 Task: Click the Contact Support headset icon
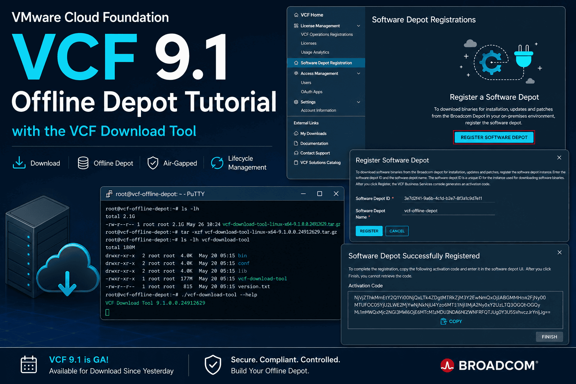coord(296,153)
